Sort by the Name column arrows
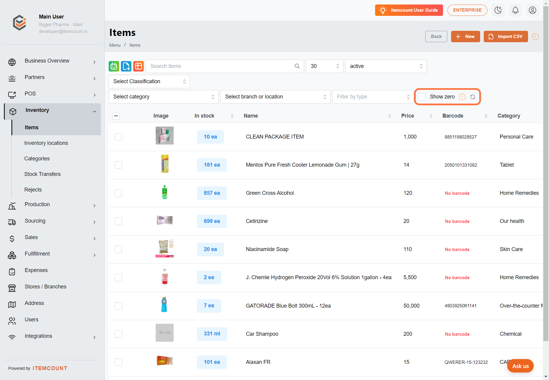This screenshot has height=380, width=549. [389, 116]
